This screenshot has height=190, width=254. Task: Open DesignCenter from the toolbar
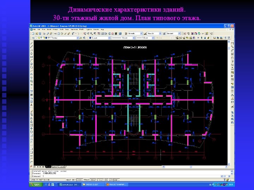[102, 33]
